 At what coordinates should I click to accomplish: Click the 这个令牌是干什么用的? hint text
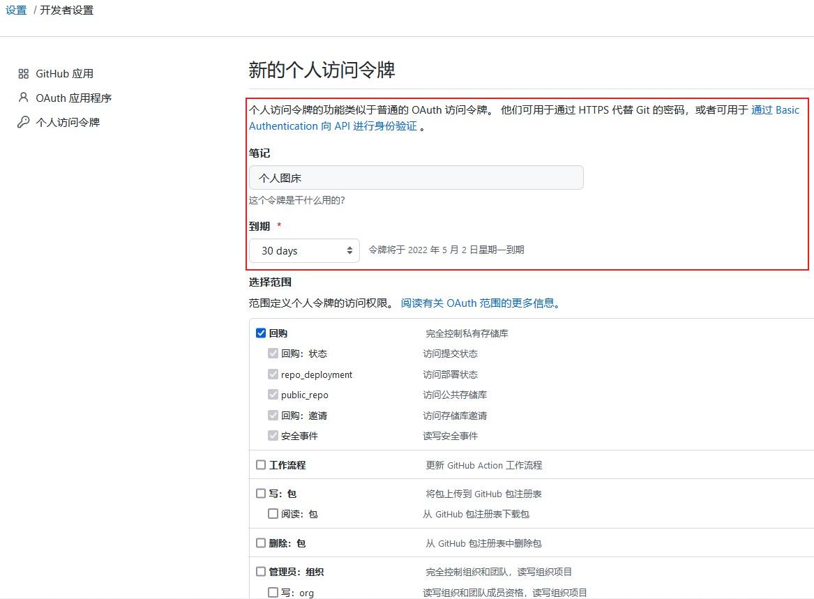[297, 200]
